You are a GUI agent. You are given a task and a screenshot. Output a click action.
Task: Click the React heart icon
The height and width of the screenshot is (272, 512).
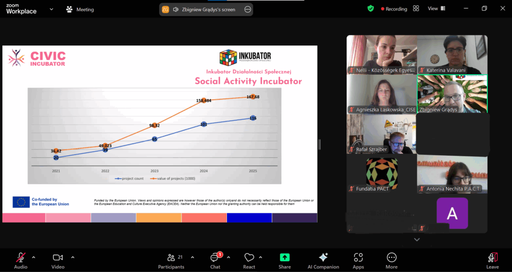(249, 261)
